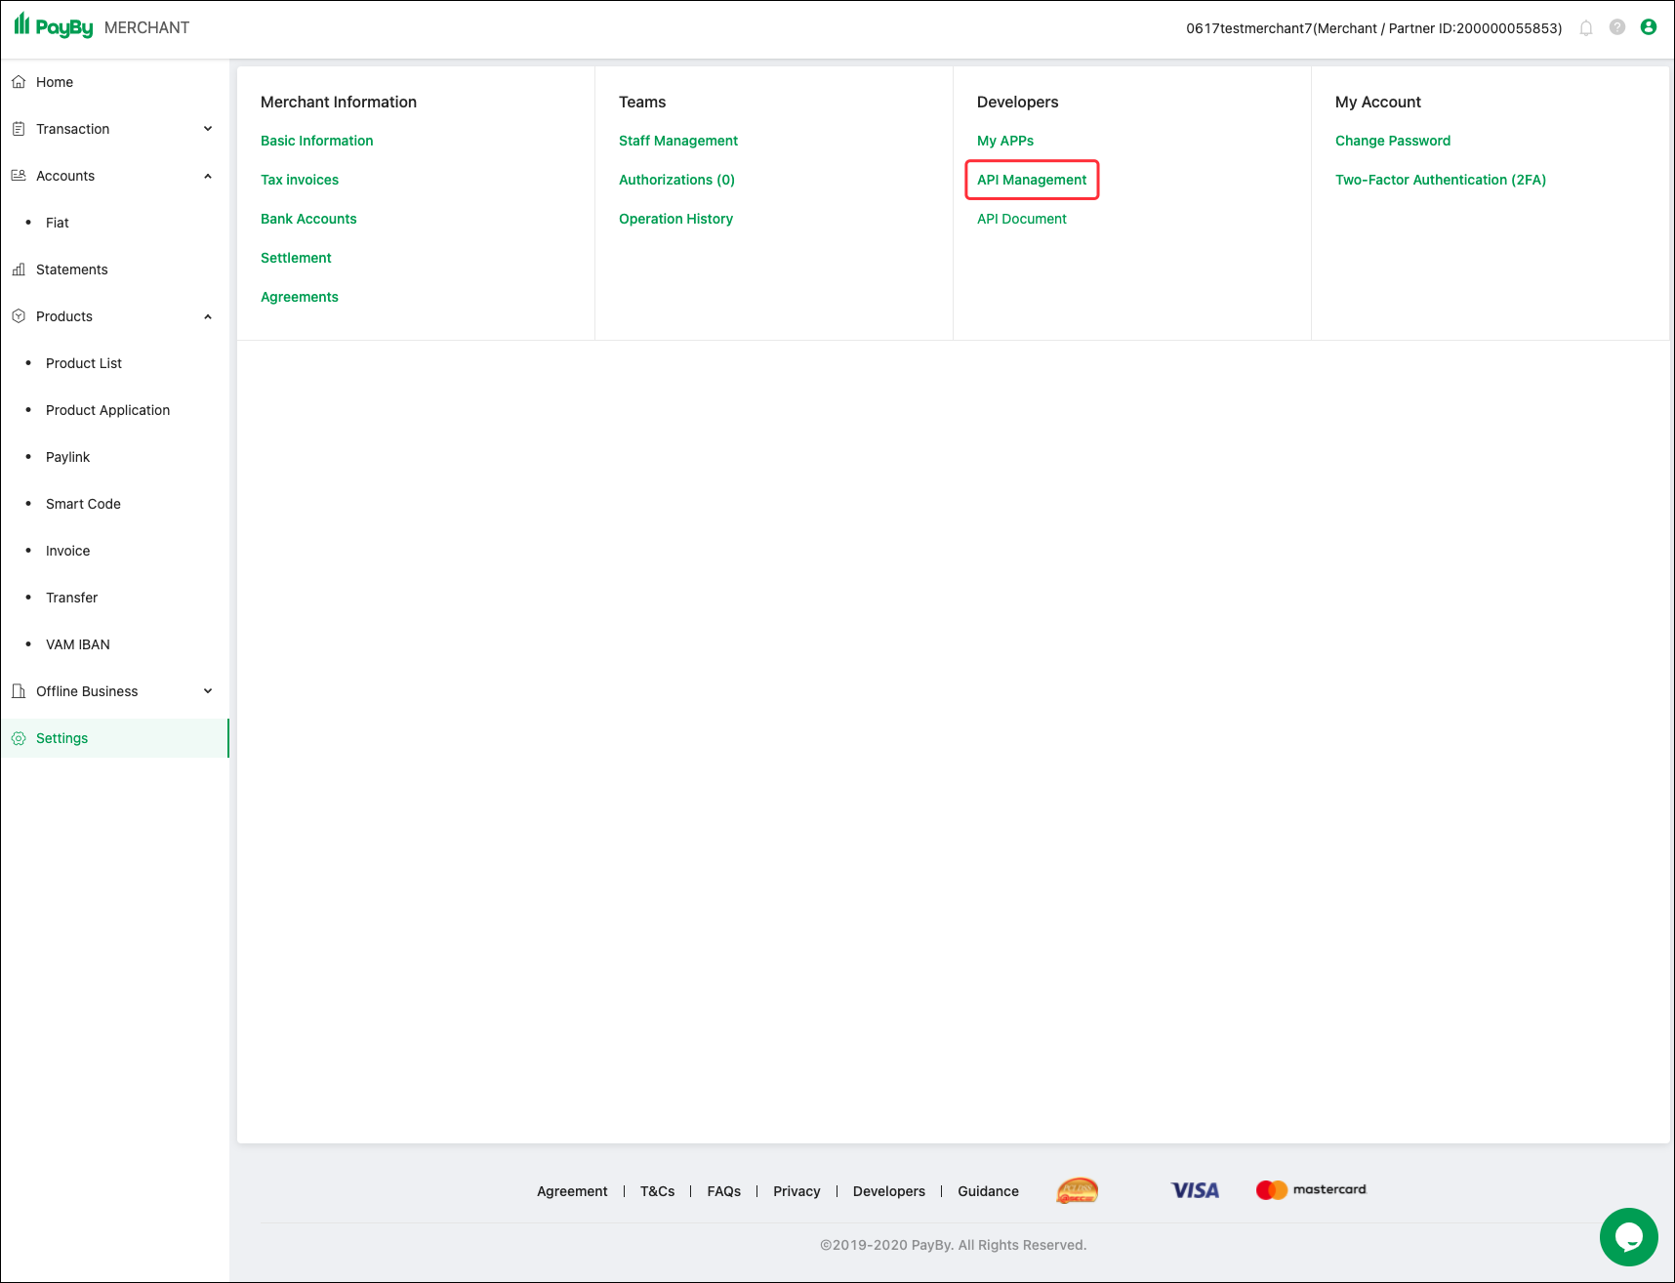Open the notification bell
The image size is (1675, 1283).
click(1585, 27)
